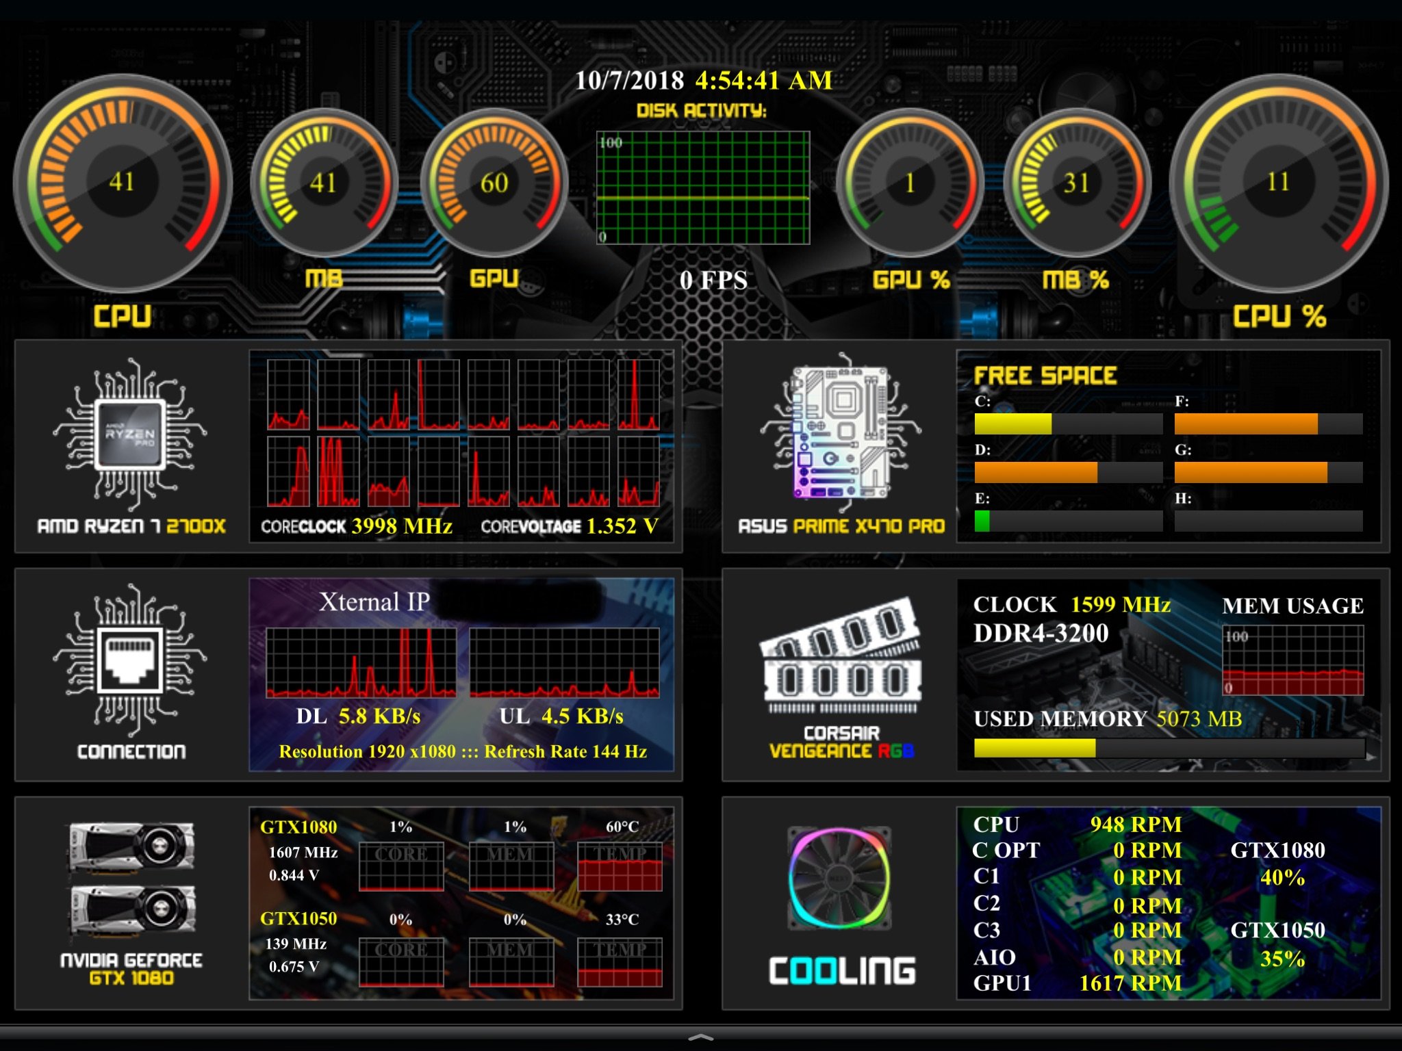
Task: Click the GPU temperature gauge showing 60
Action: point(494,183)
